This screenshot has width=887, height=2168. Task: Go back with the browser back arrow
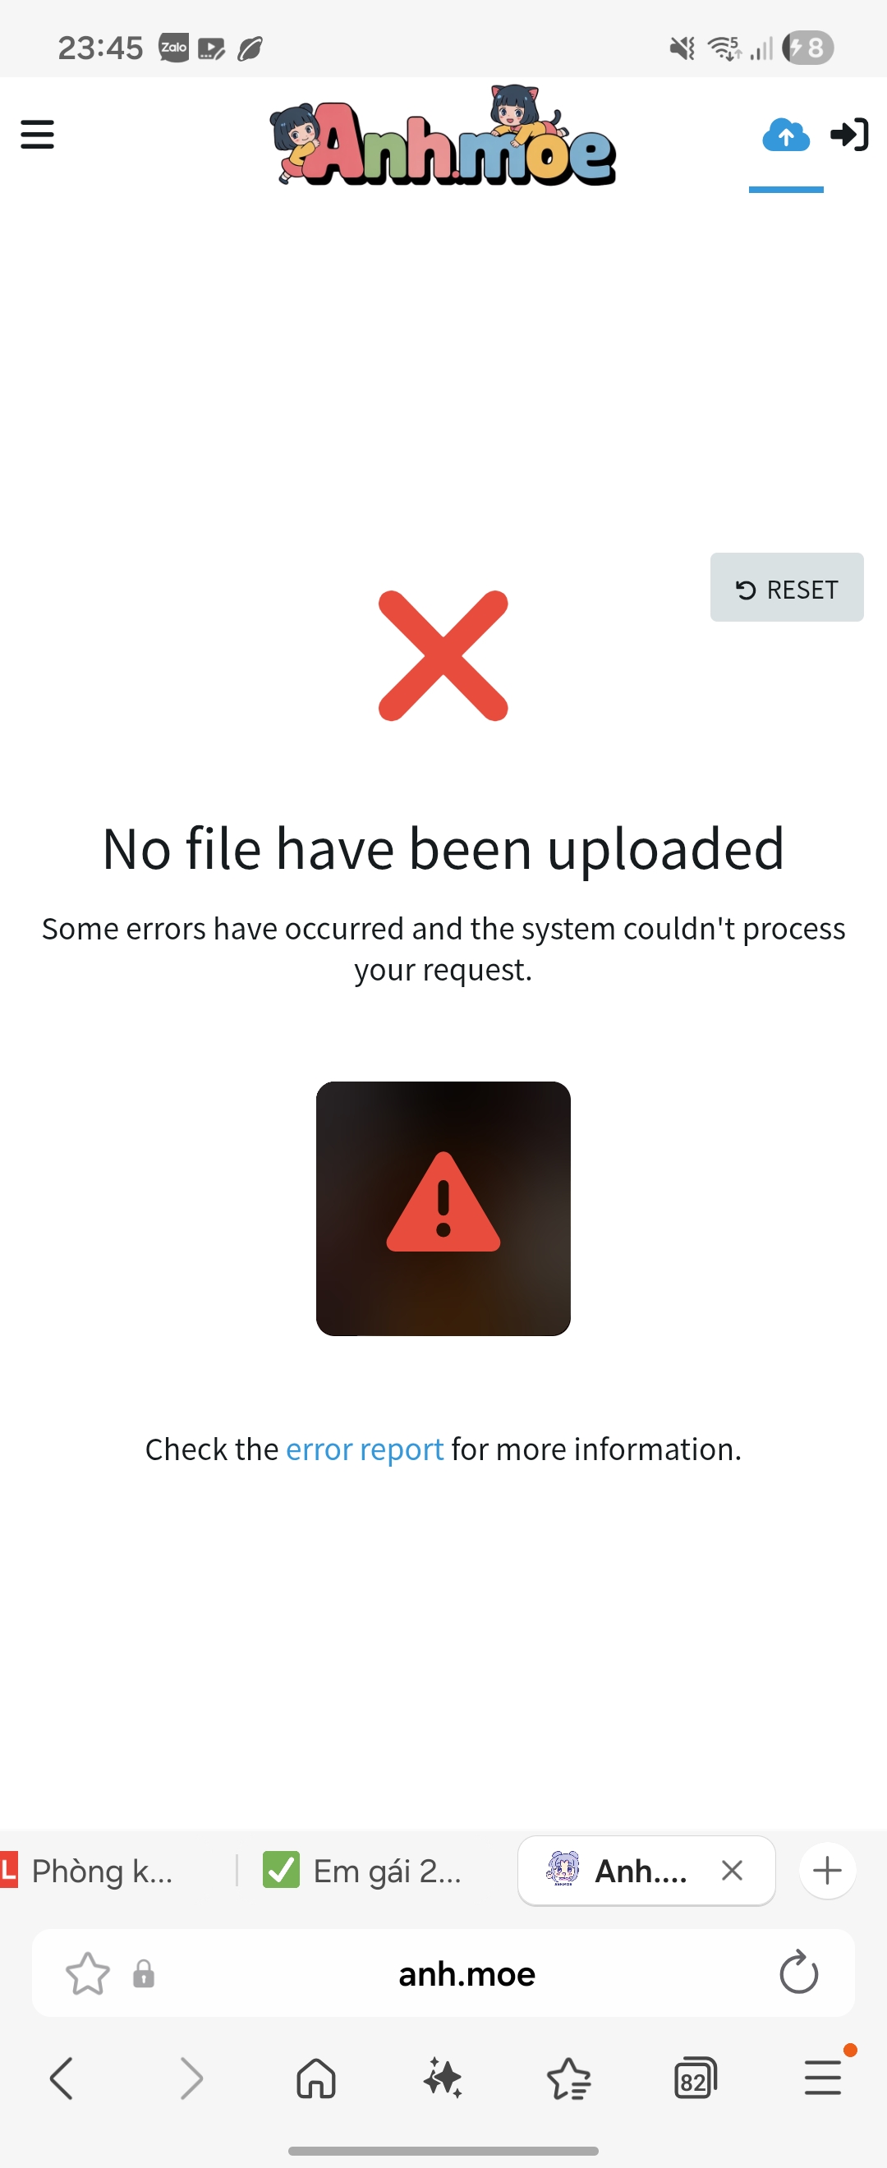[x=62, y=2078]
